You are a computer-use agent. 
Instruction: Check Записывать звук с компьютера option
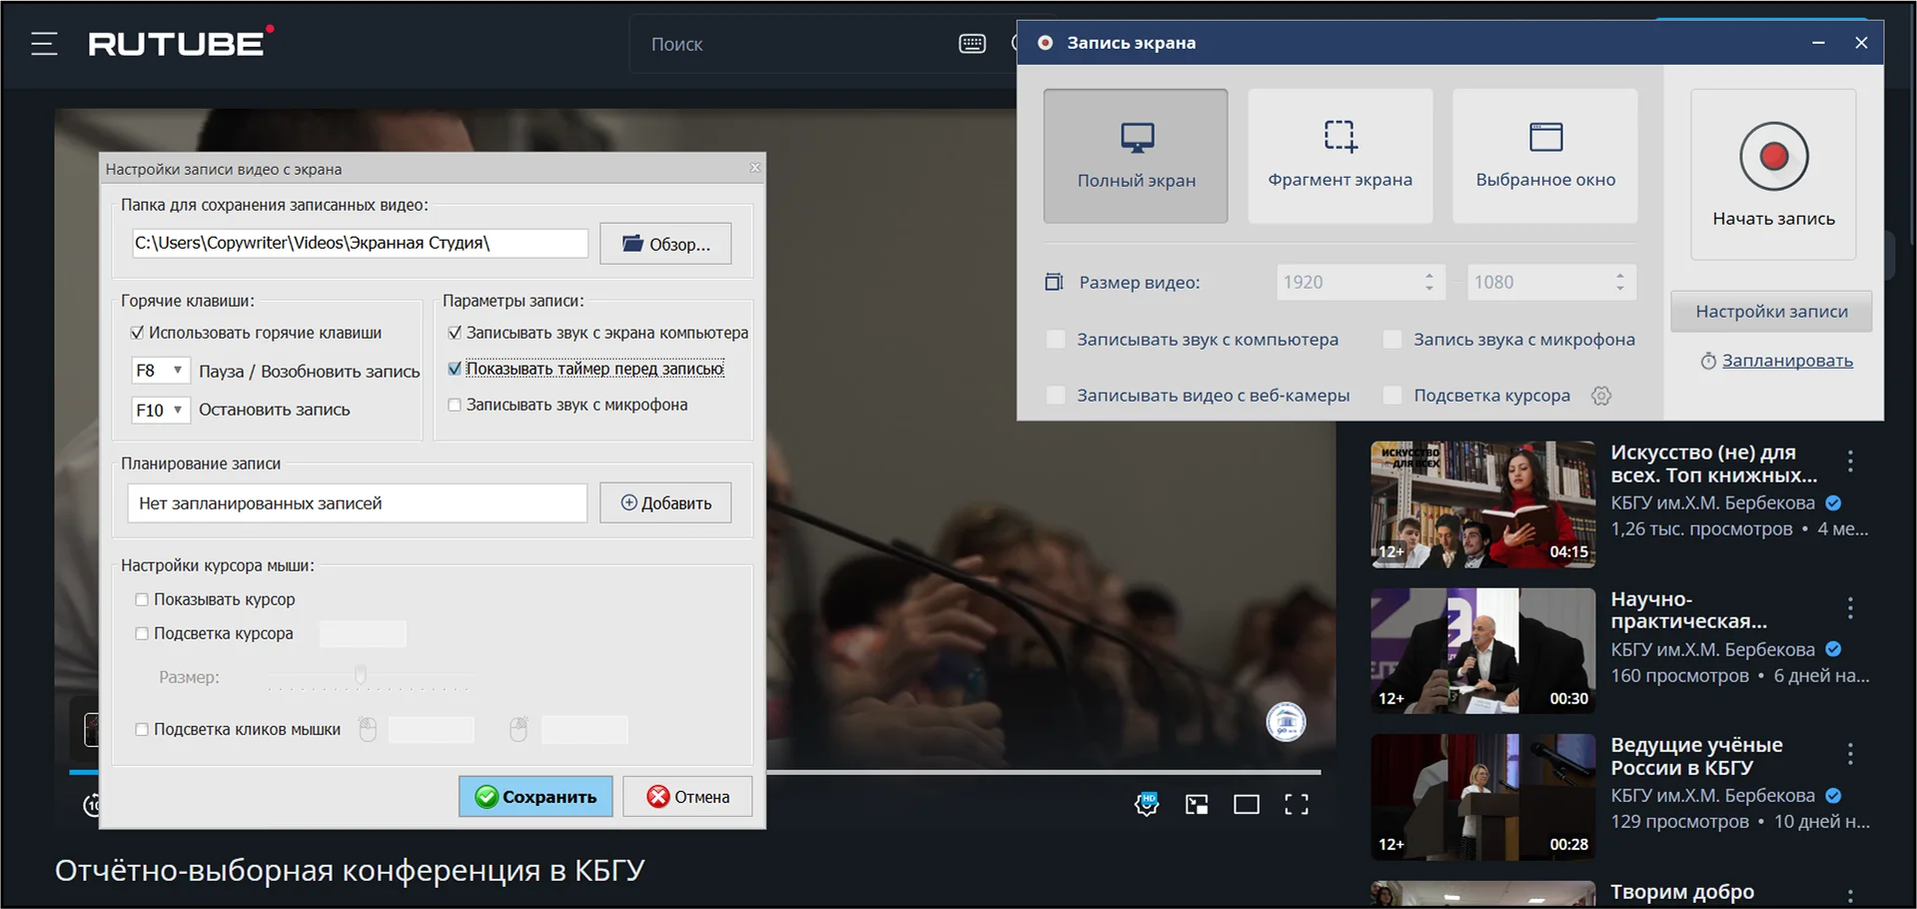tap(1056, 340)
